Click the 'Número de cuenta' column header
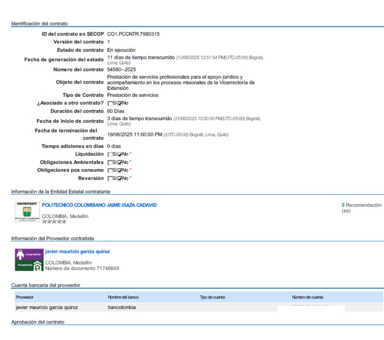The height and width of the screenshot is (340, 384). [x=308, y=297]
